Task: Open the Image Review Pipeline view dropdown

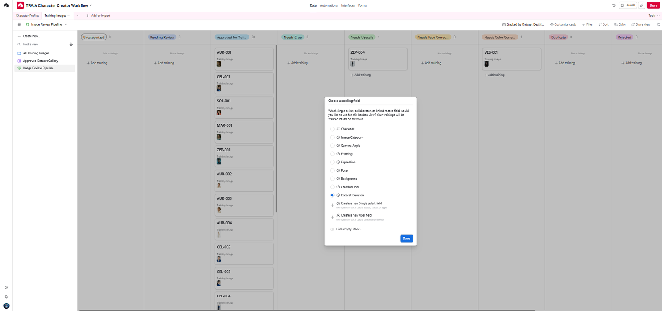Action: (x=65, y=24)
